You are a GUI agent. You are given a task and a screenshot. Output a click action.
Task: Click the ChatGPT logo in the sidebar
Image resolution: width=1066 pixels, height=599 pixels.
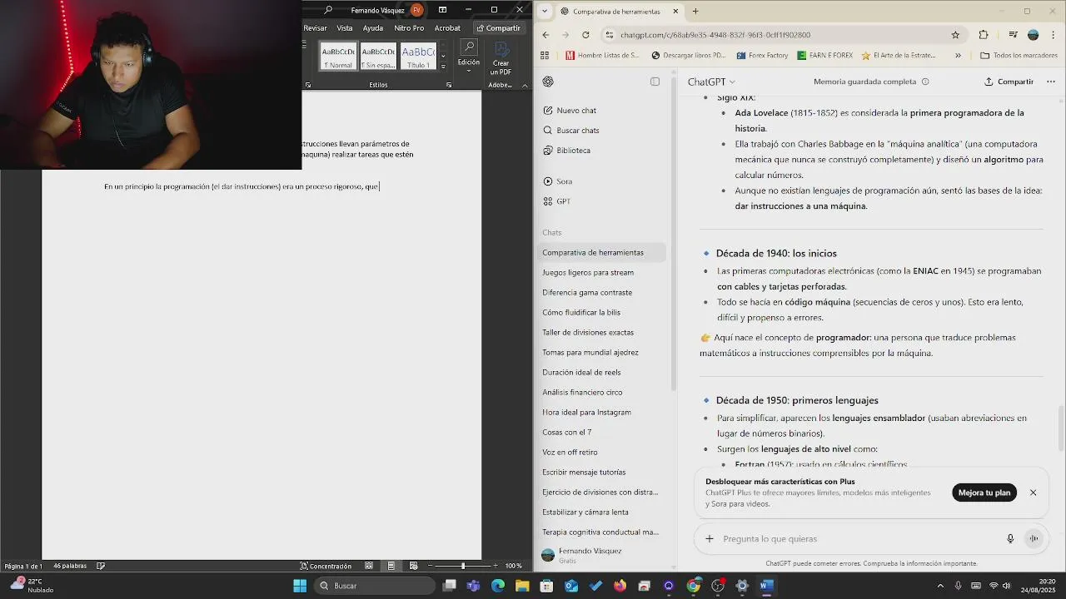pos(548,82)
